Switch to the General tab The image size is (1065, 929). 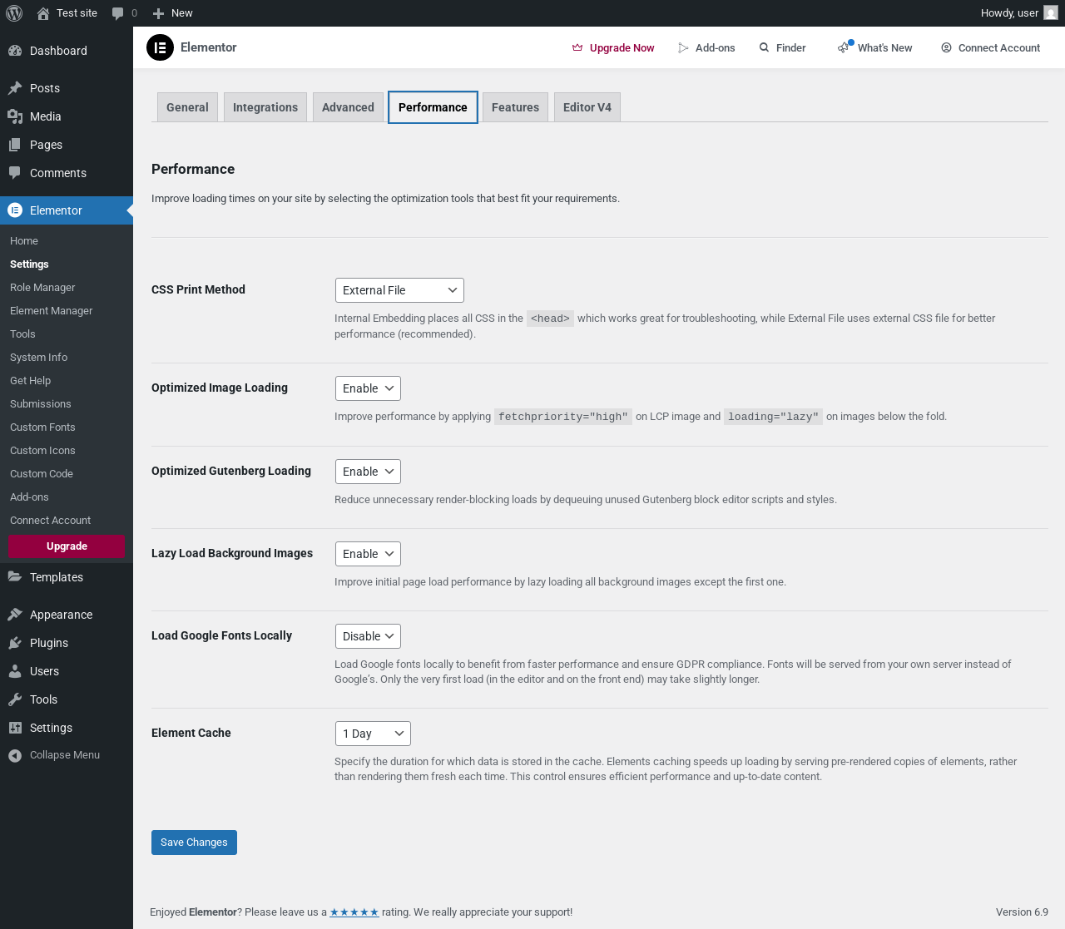click(187, 107)
